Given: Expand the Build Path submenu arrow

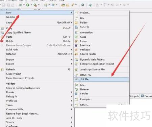Looking at the screenshot, I should pyautogui.click(x=72, y=50).
